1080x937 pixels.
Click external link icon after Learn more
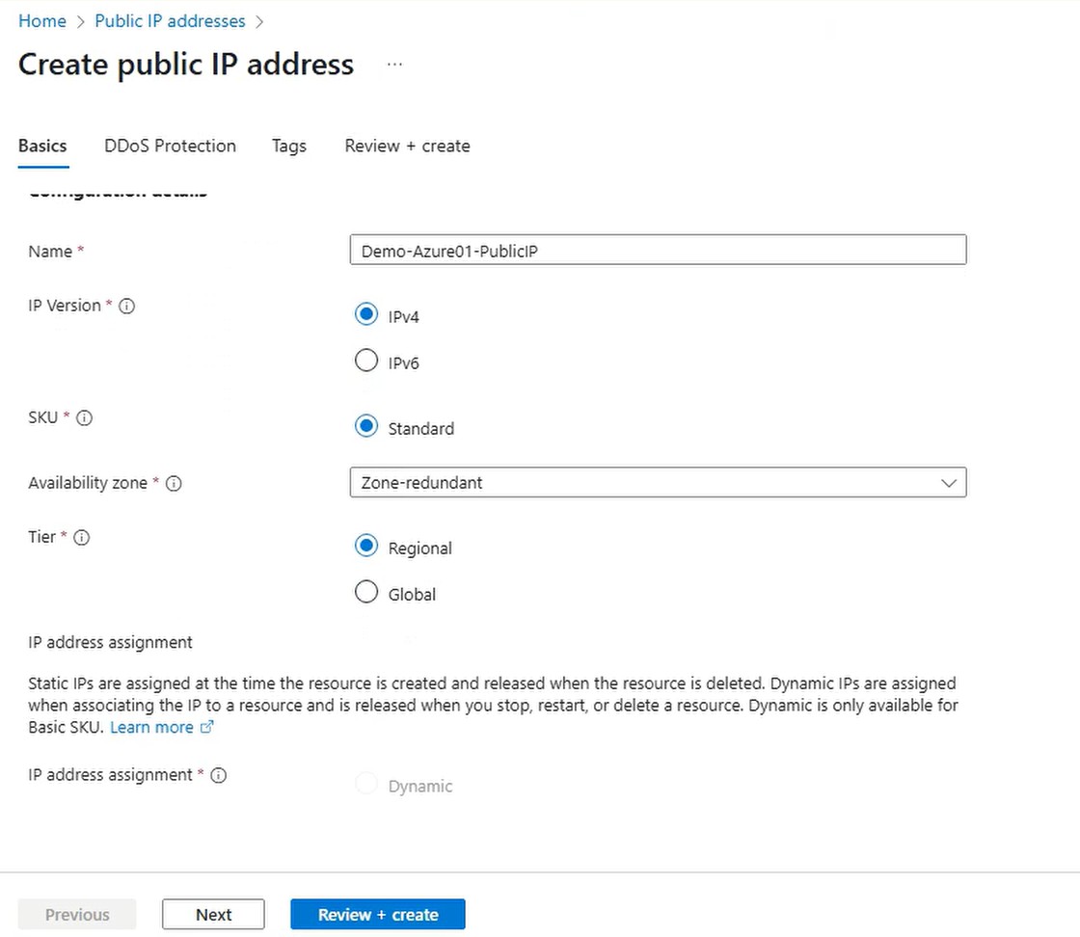click(206, 728)
